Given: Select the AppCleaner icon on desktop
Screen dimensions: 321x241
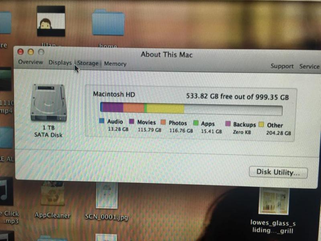Looking at the screenshot, I should click(53, 193).
